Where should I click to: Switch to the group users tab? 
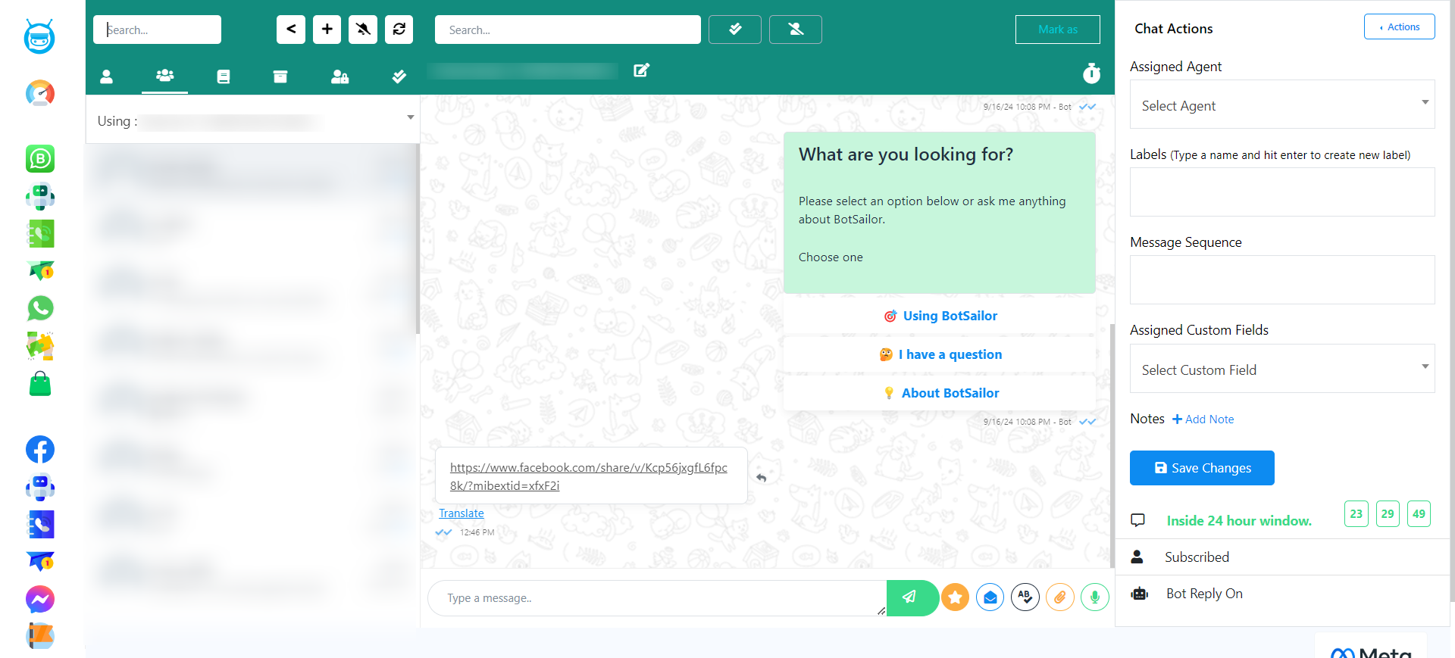click(164, 76)
